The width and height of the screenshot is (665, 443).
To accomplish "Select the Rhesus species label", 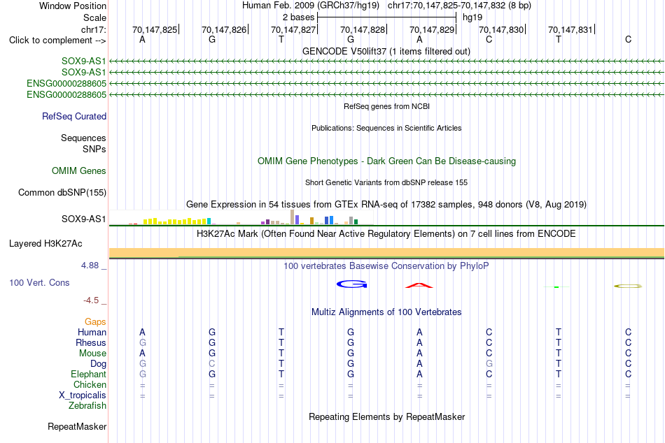I will coord(91,342).
